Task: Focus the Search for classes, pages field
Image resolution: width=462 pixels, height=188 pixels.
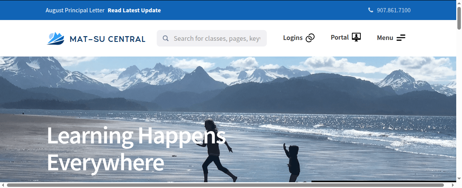Action: (212, 38)
